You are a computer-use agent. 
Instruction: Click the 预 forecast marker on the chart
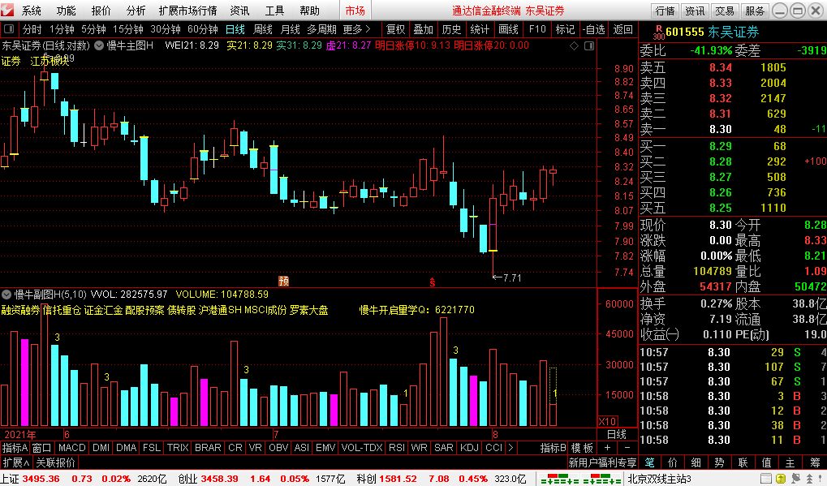(283, 282)
